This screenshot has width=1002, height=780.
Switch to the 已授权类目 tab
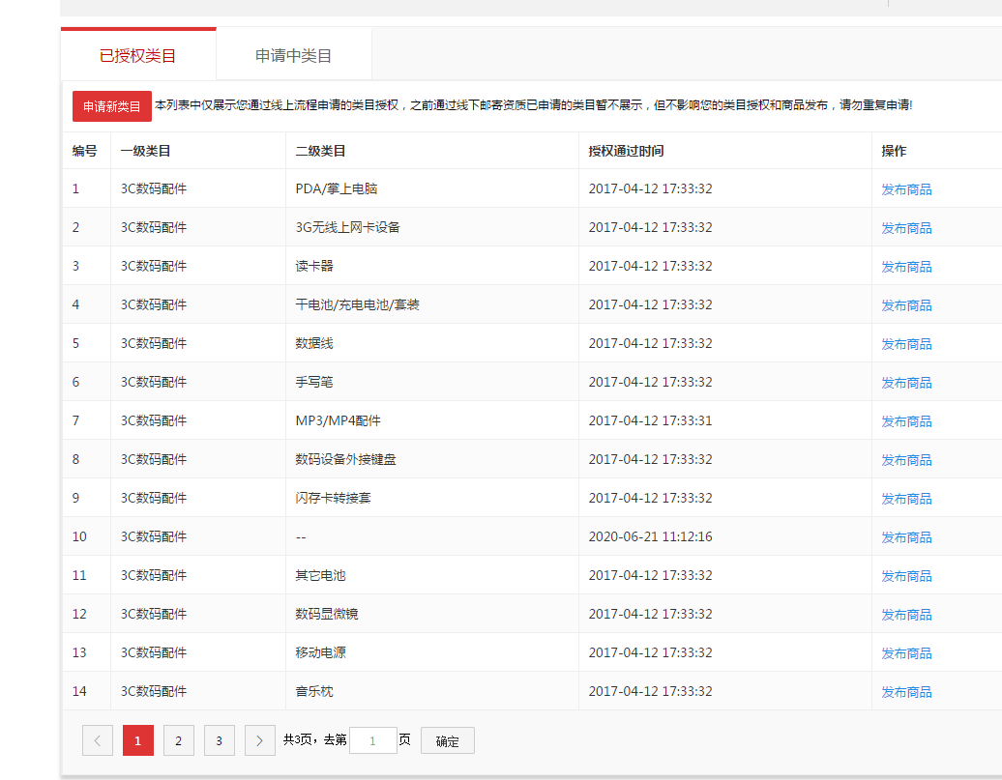click(x=137, y=55)
